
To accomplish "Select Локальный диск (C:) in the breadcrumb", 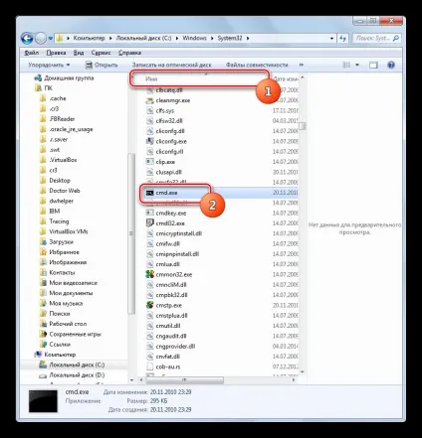I will [x=143, y=38].
